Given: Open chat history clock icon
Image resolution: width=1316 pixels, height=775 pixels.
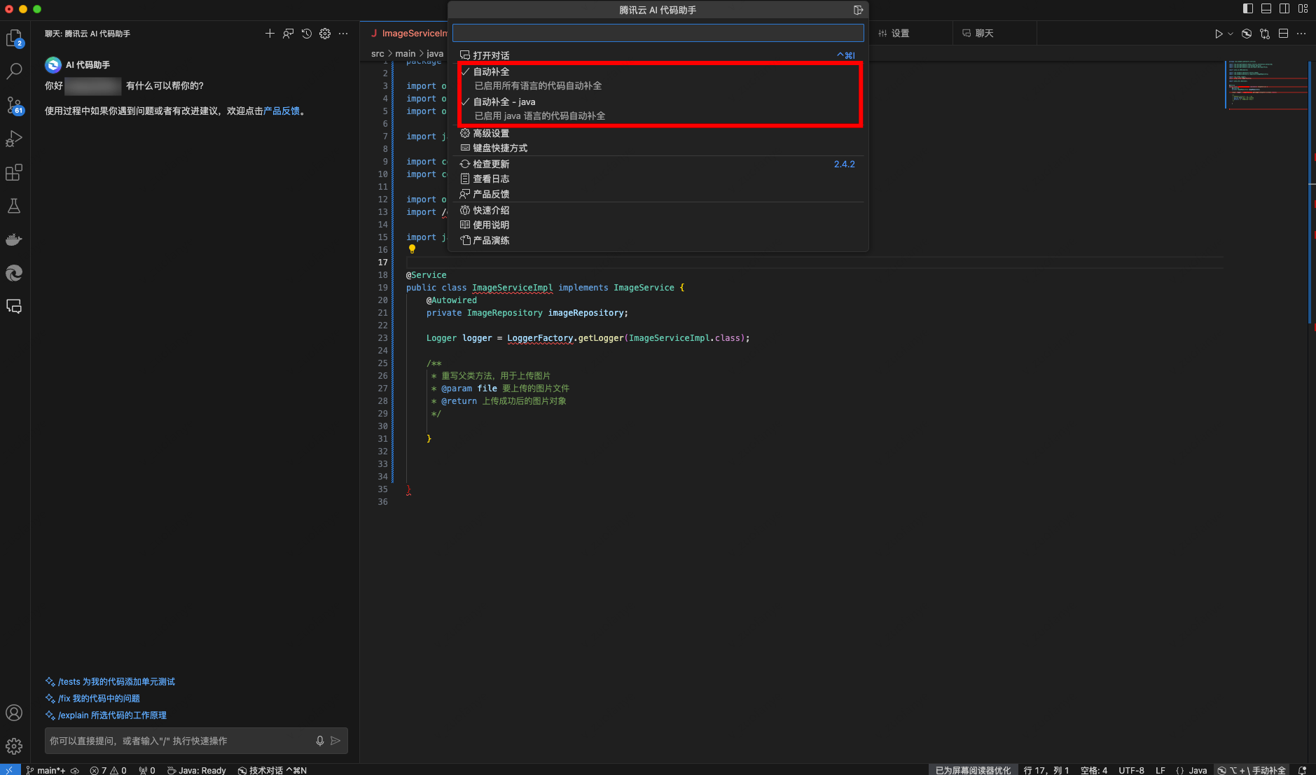Looking at the screenshot, I should click(x=307, y=34).
